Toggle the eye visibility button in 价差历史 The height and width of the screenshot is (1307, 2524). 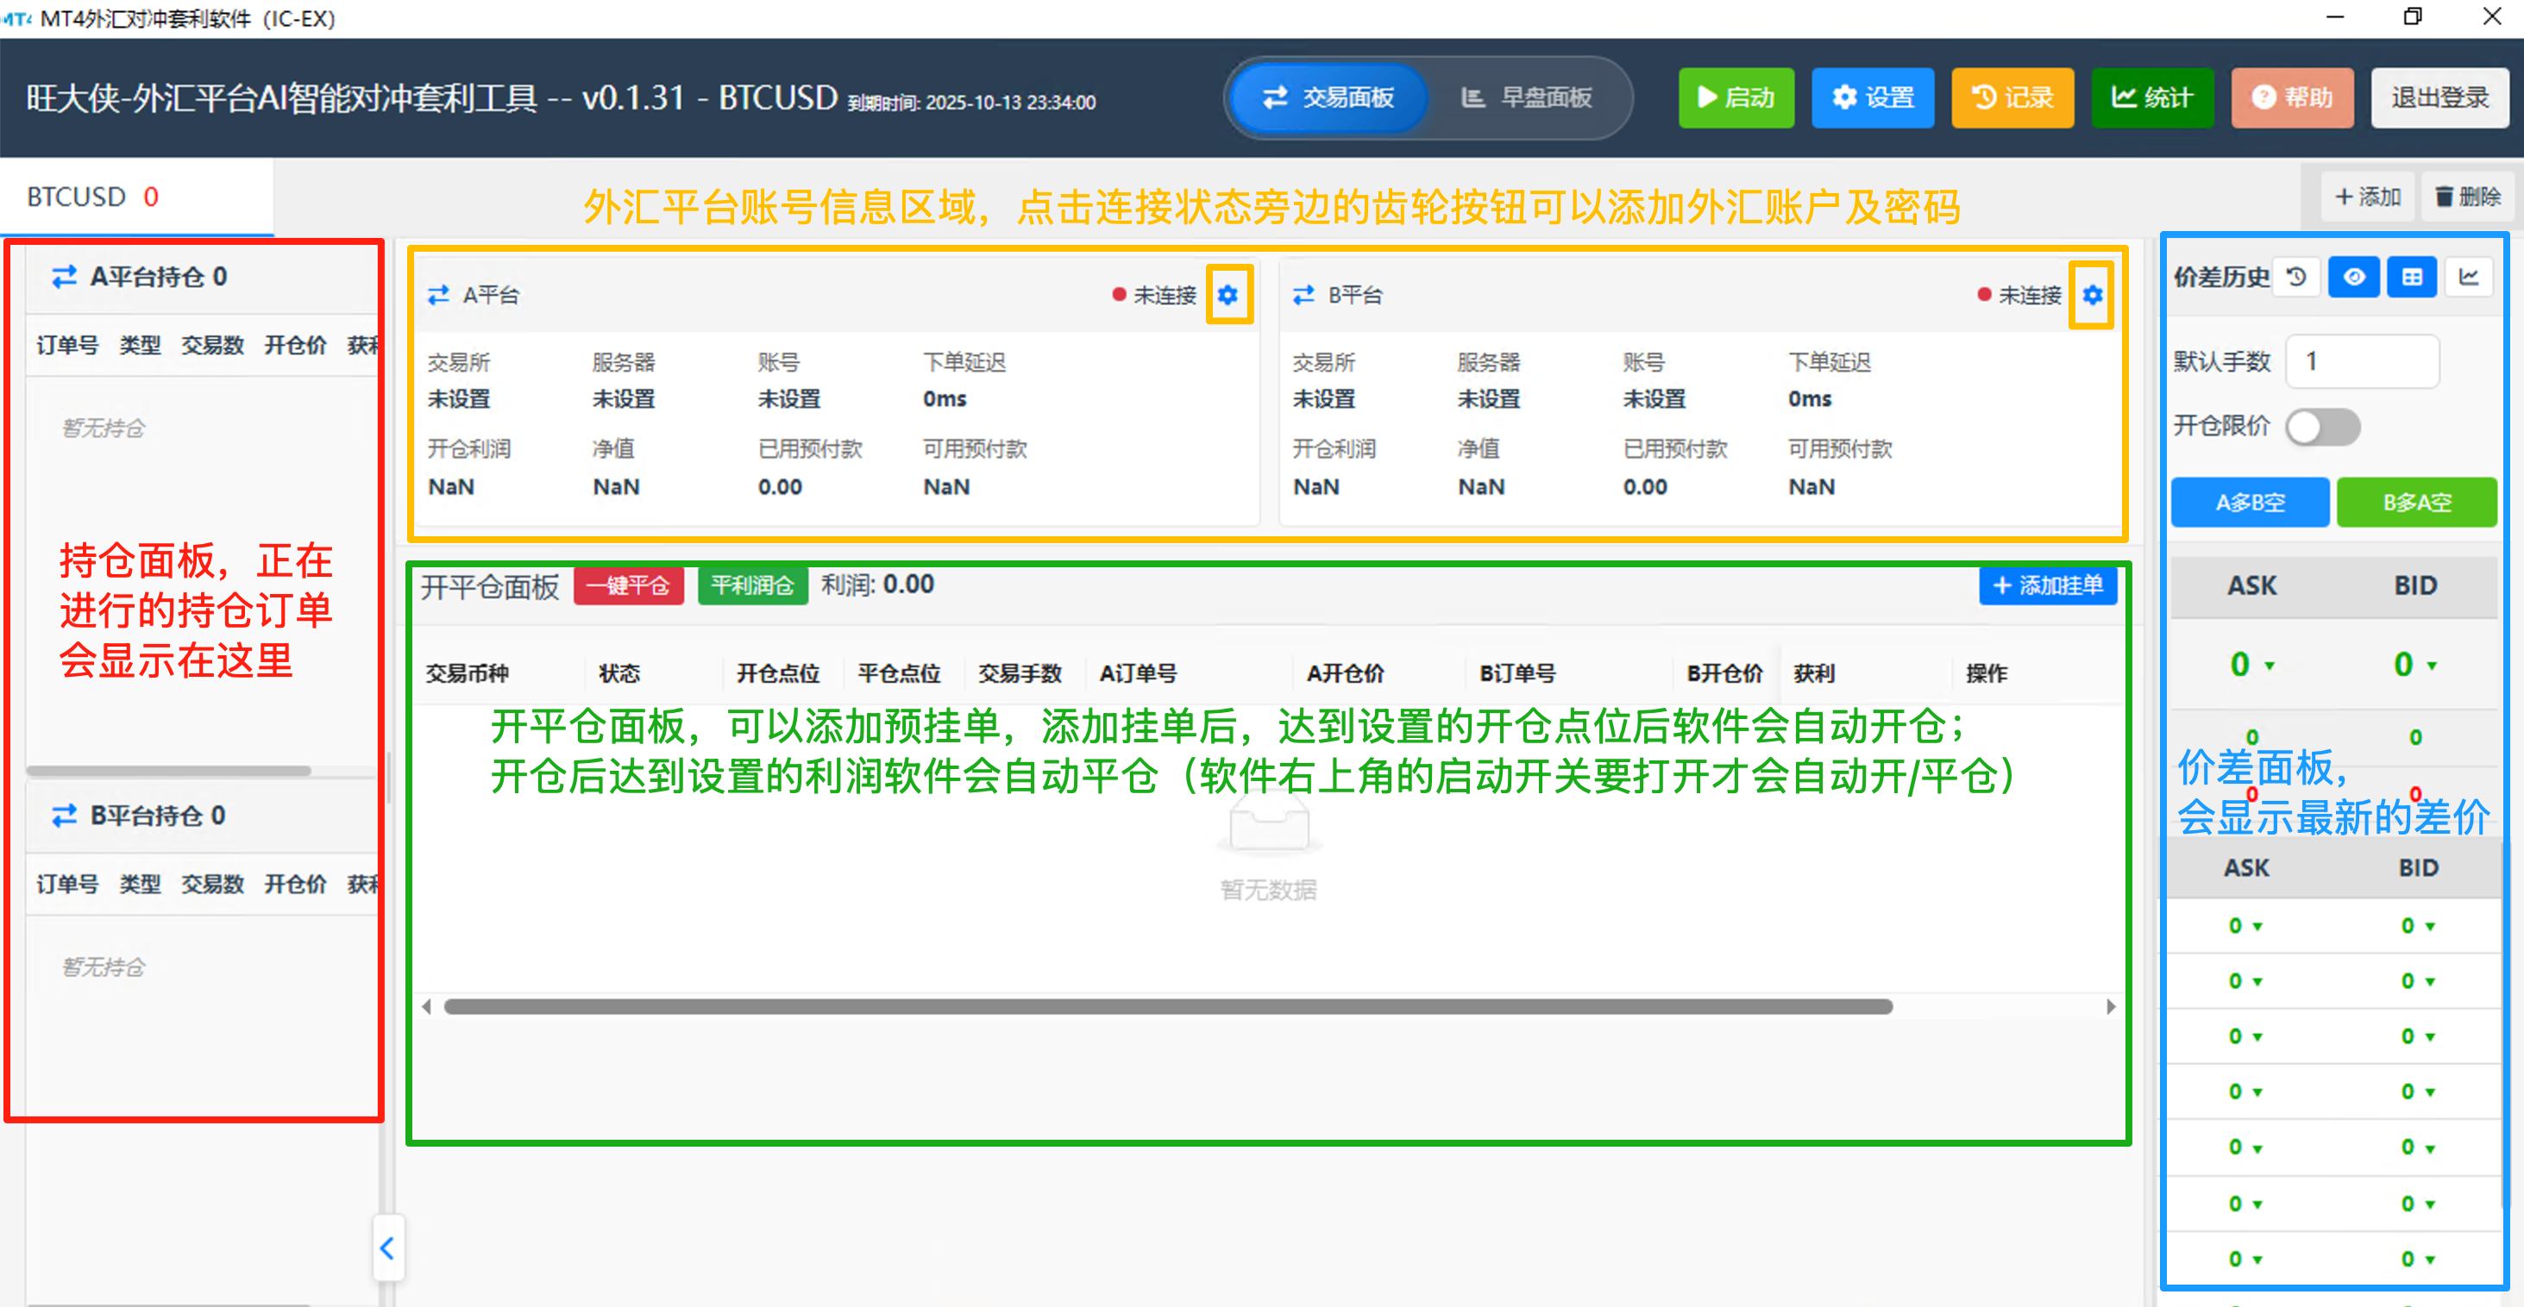pos(2353,277)
